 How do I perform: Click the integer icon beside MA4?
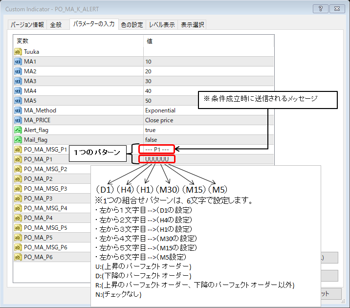18,91
